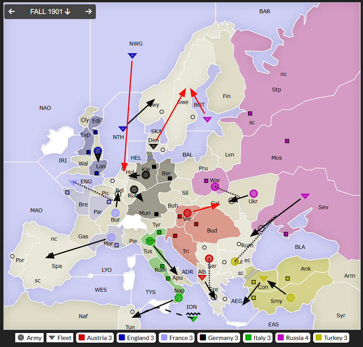Select the Turkish army in Smyrna
This screenshot has height=347, width=363.
click(290, 298)
